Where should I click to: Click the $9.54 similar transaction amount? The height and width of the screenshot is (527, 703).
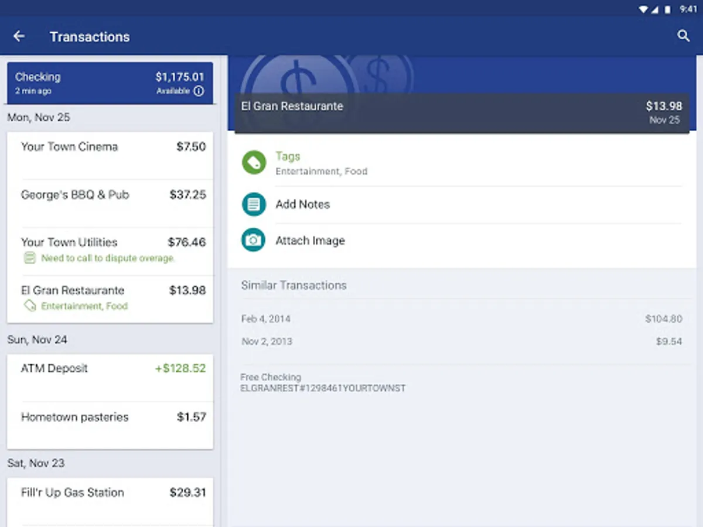tap(669, 341)
